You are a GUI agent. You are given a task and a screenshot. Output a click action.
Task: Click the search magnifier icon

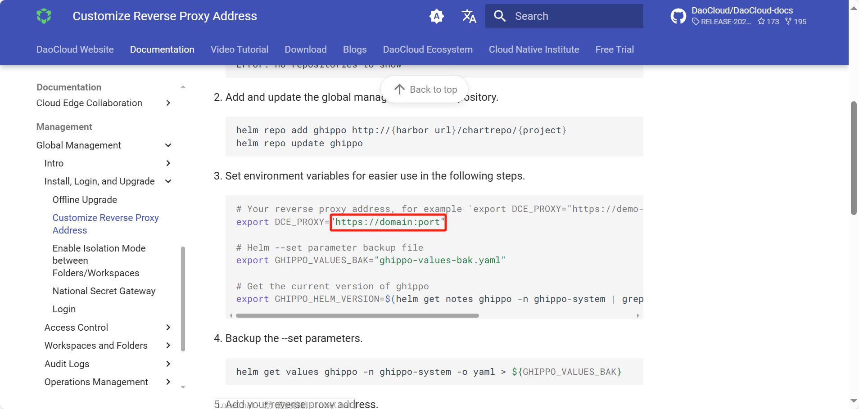pos(500,16)
